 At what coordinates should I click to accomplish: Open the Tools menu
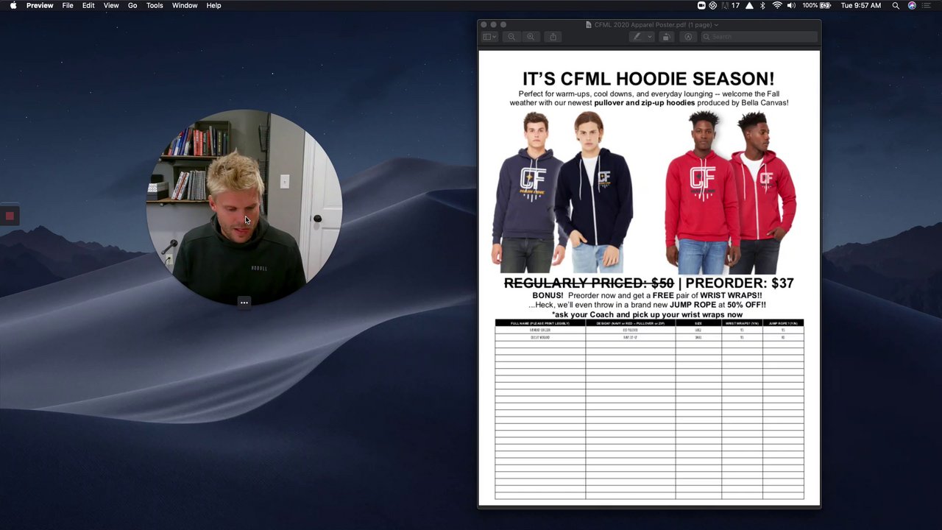155,5
